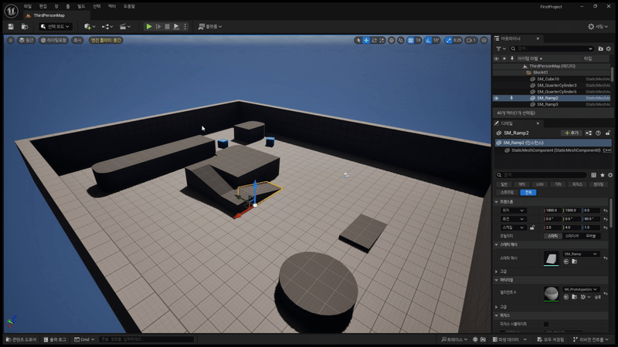Open the Perspective view type button
Image resolution: width=618 pixels, height=347 pixels.
tap(26, 40)
